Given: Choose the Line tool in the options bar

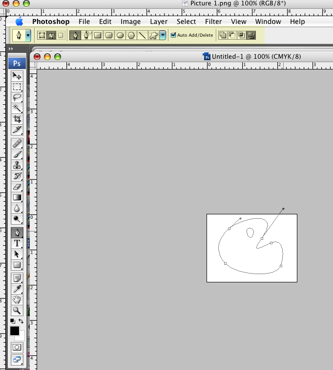Looking at the screenshot, I should click(x=143, y=35).
